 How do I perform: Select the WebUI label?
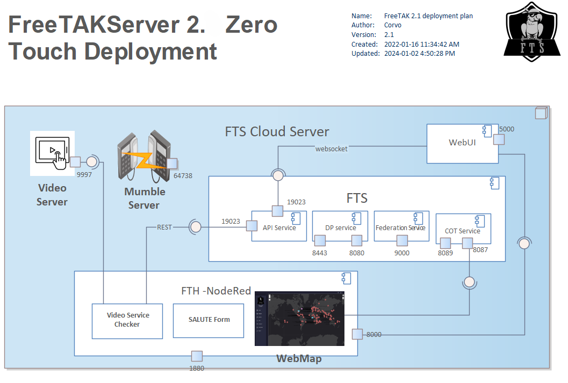[x=462, y=143]
